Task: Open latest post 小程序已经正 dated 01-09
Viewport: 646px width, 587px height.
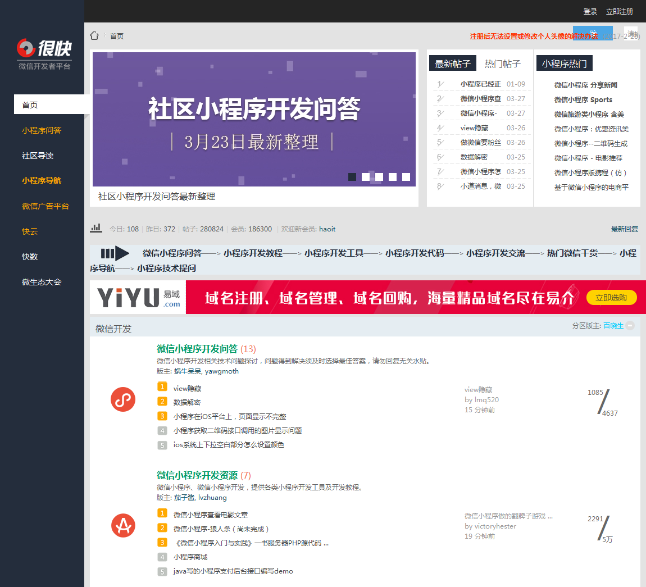Action: pyautogui.click(x=480, y=84)
